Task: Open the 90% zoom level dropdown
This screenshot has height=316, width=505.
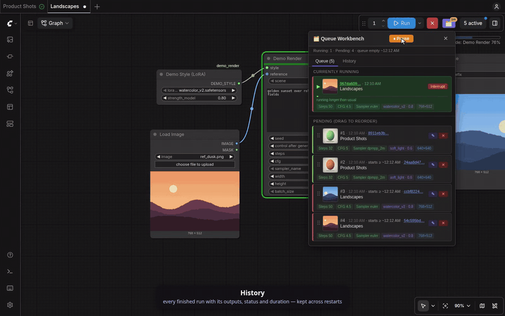Action: coord(462,305)
